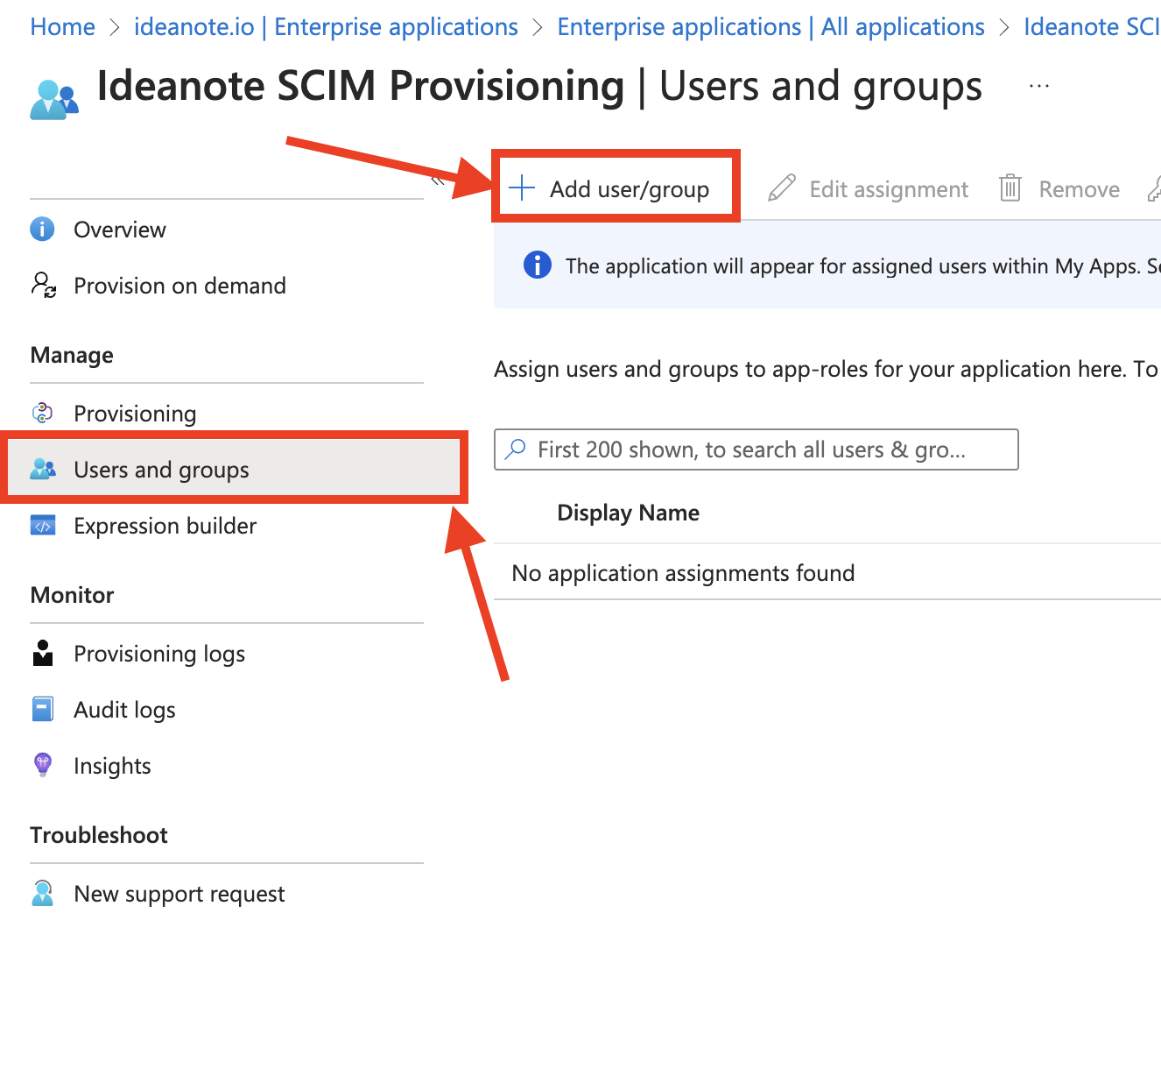Click the Insights lightbulb icon
This screenshot has width=1161, height=1090.
42,765
